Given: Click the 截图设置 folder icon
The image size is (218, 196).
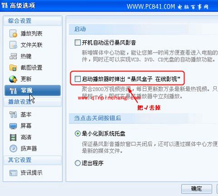Looking at the screenshot, I should 13,68.
